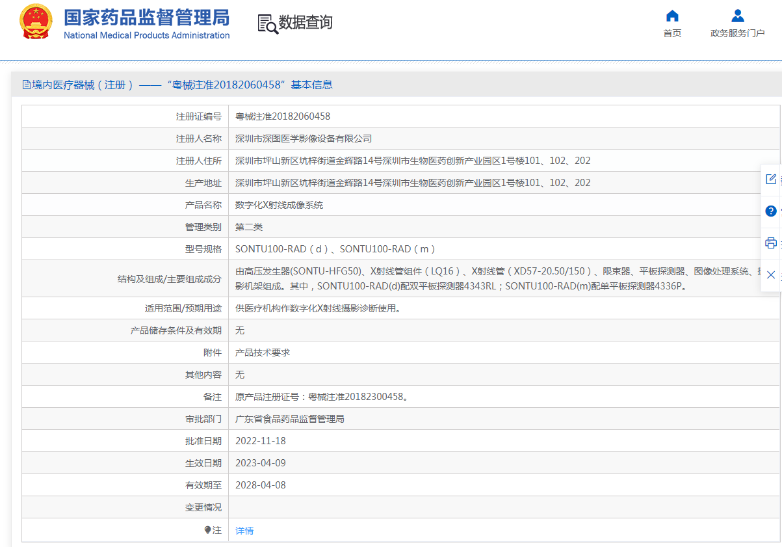Click the bulb icon next to 注
Screen dimensions: 782x547
click(x=208, y=531)
